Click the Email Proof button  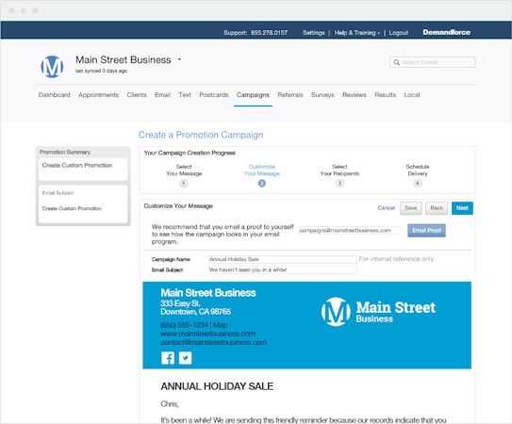point(426,231)
